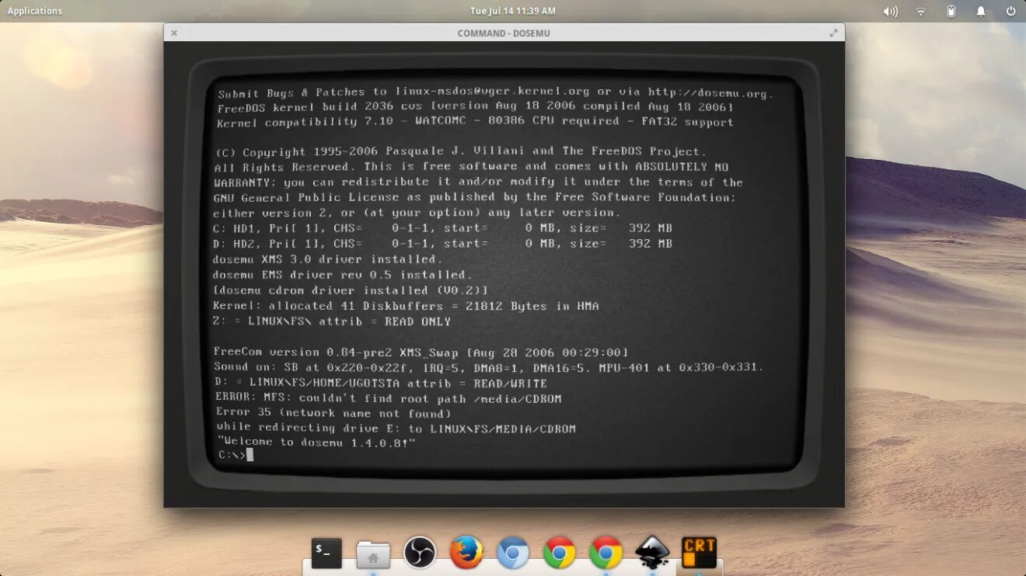Open the second Google Chrome dock icon
The width and height of the screenshot is (1026, 576).
click(x=605, y=553)
